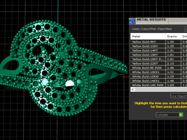Click the left arrow of horizontal scrollbar
187x140 pixels.
(133, 89)
